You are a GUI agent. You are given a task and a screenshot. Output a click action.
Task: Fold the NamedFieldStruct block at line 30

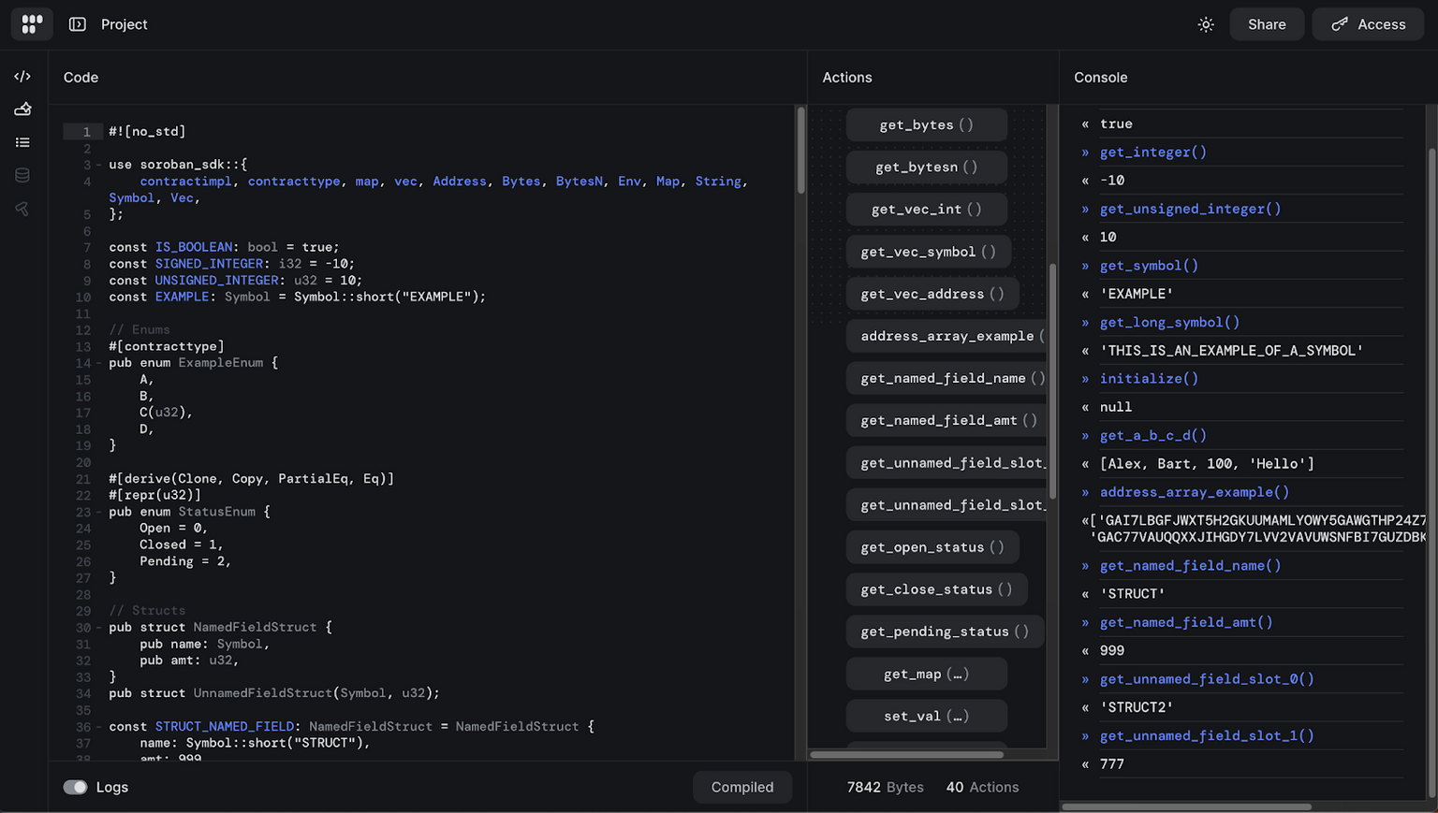pyautogui.click(x=99, y=628)
